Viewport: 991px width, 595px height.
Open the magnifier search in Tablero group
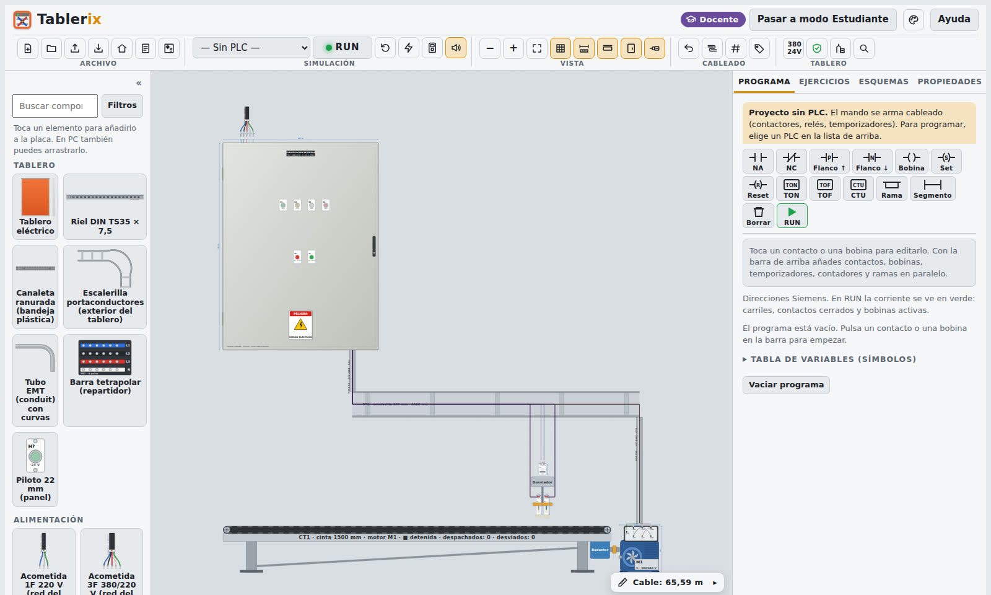(864, 48)
